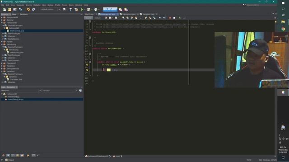Toggle Comment icon in editor toolbar
This screenshot has height=162, width=289.
pos(180,18)
